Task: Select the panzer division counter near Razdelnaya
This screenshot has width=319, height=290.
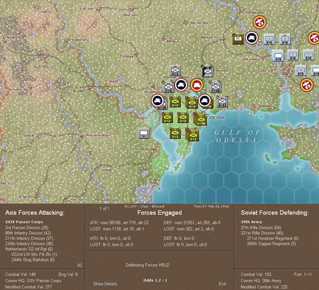Action: click(181, 85)
